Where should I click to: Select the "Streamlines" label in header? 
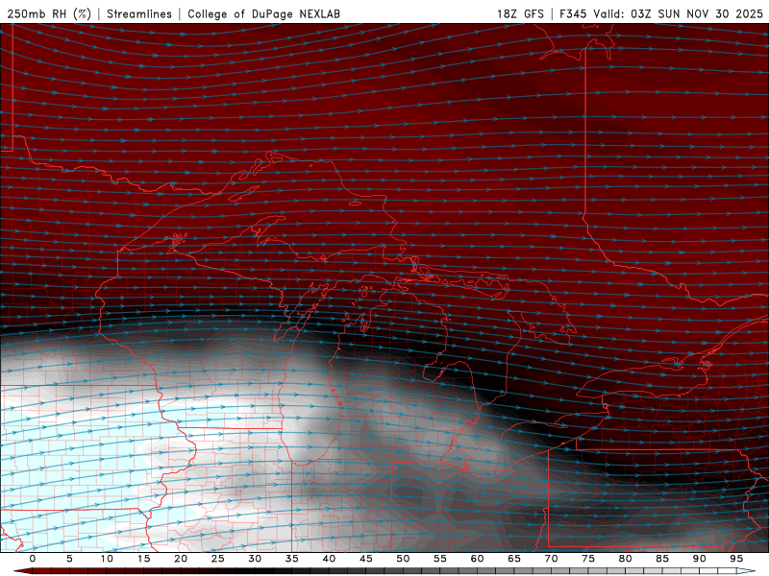coord(139,13)
